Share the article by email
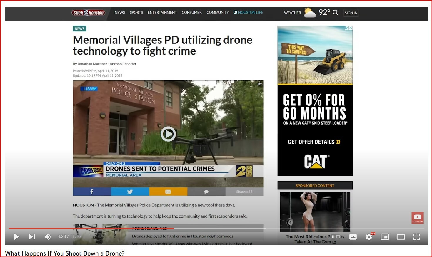The height and width of the screenshot is (257, 432). pos(168,192)
